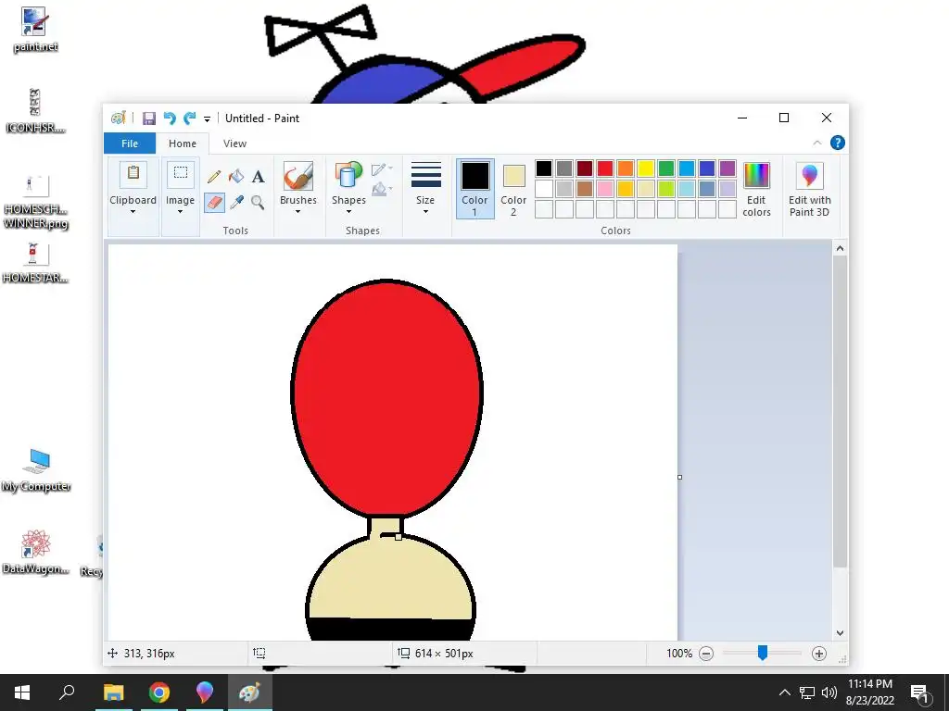
Task: Pick the yellow color swatch
Action: (646, 168)
